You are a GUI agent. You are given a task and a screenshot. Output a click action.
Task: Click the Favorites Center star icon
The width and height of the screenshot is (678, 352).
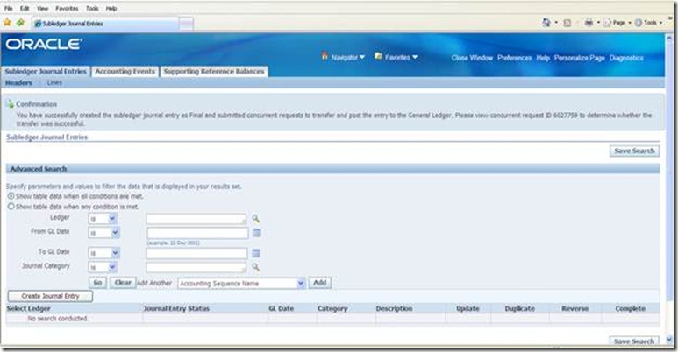pos(7,22)
